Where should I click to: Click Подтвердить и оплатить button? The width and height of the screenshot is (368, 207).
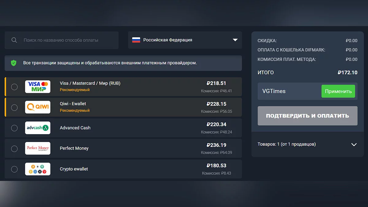307,116
